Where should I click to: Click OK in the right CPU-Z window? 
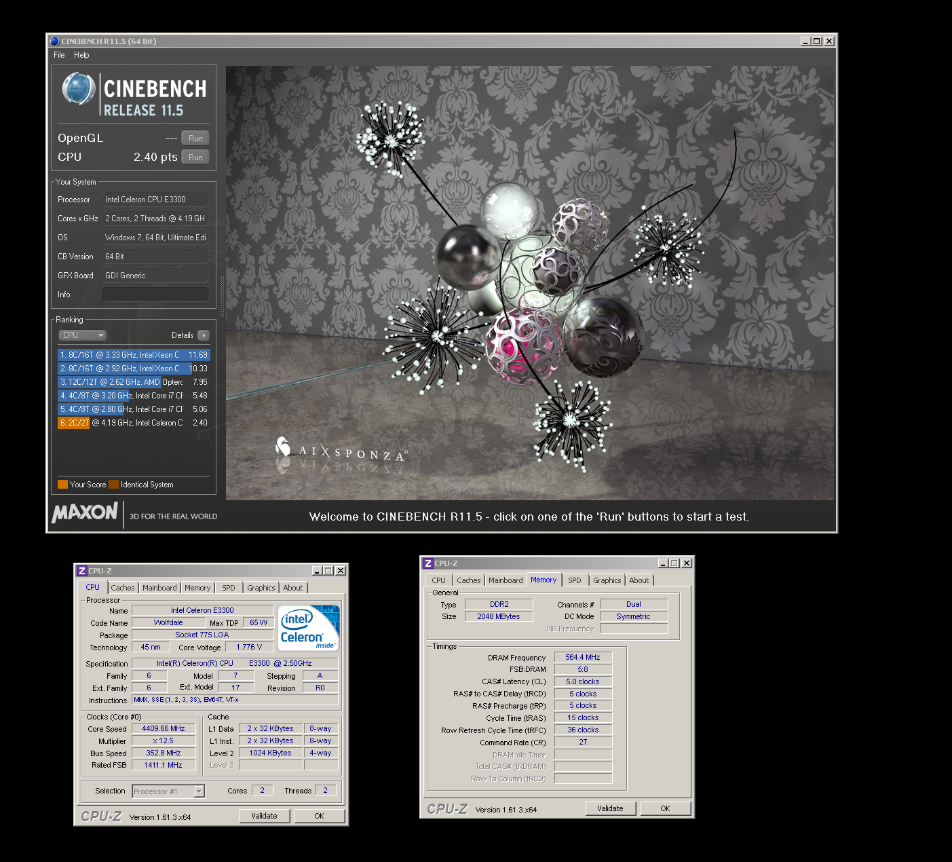tap(665, 808)
